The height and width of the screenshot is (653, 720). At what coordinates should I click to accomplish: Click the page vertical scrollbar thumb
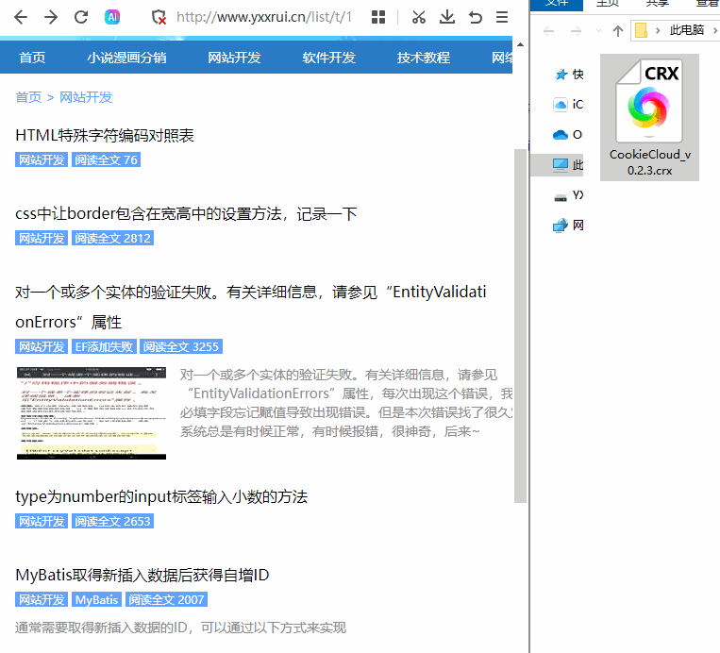[520, 326]
